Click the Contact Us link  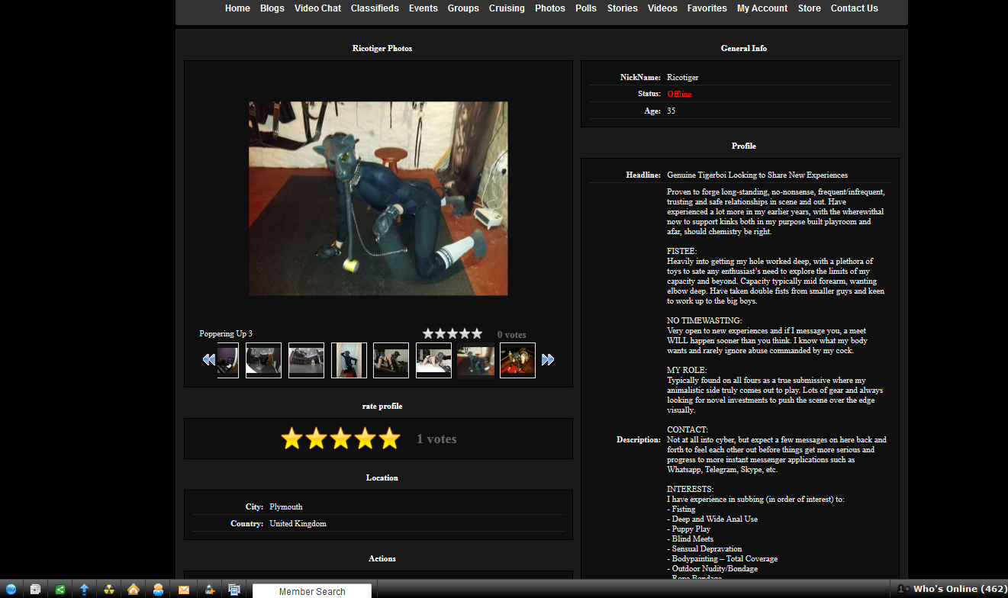click(x=854, y=8)
